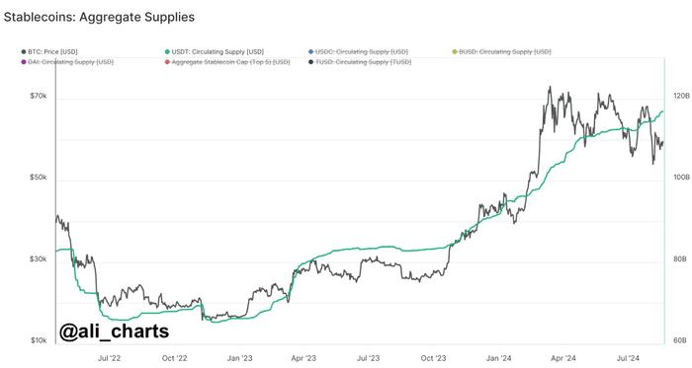Enable the BUSD: Circulating Supply legend entry
Viewport: 692px width, 368px height.
click(501, 52)
